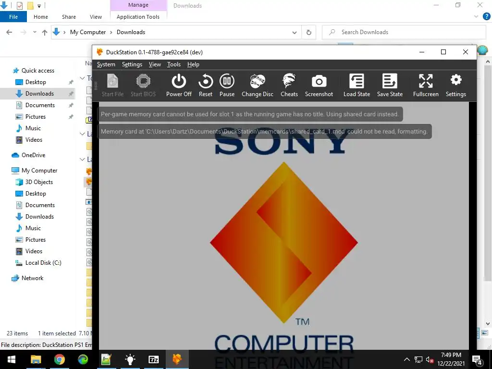Select Pictures under Quick access
Screen dimensions: 492x369
click(35, 117)
